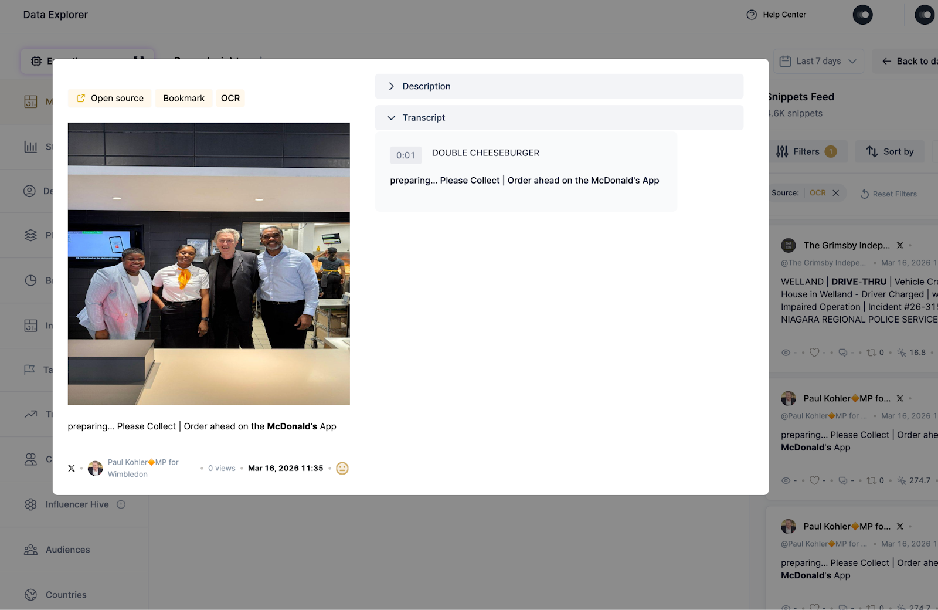Click the Help Center question mark icon
Screen dimensions: 938x610
[752, 15]
